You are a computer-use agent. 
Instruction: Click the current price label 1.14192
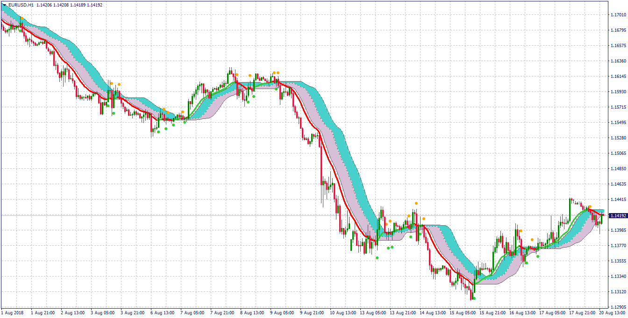click(618, 216)
